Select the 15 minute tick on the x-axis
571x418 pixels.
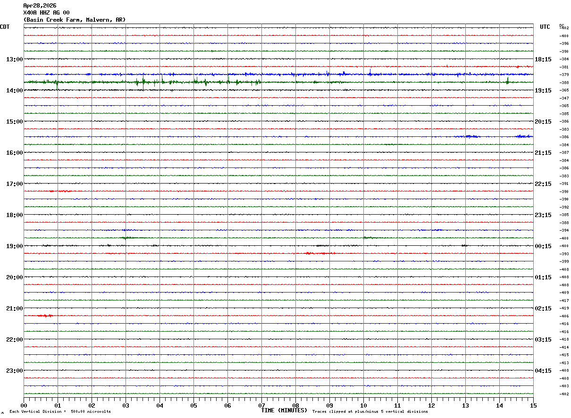[x=533, y=406]
